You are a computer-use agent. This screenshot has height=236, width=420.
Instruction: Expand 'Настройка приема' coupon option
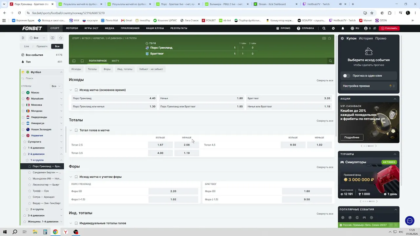coord(369,86)
